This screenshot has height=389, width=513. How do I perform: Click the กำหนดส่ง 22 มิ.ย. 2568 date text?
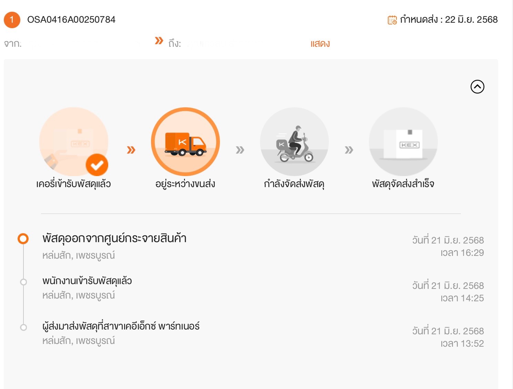pyautogui.click(x=449, y=20)
